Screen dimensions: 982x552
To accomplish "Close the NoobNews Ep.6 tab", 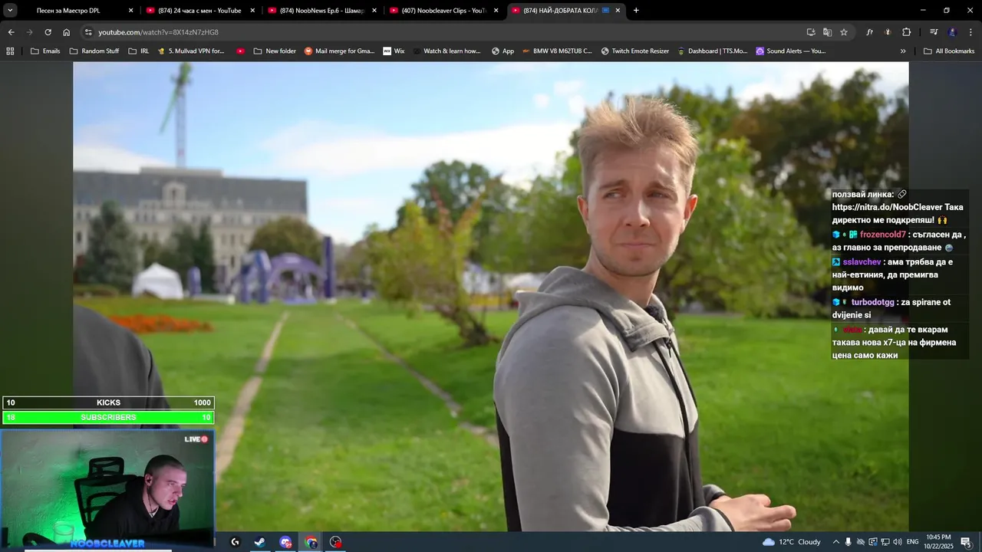I will (x=374, y=11).
